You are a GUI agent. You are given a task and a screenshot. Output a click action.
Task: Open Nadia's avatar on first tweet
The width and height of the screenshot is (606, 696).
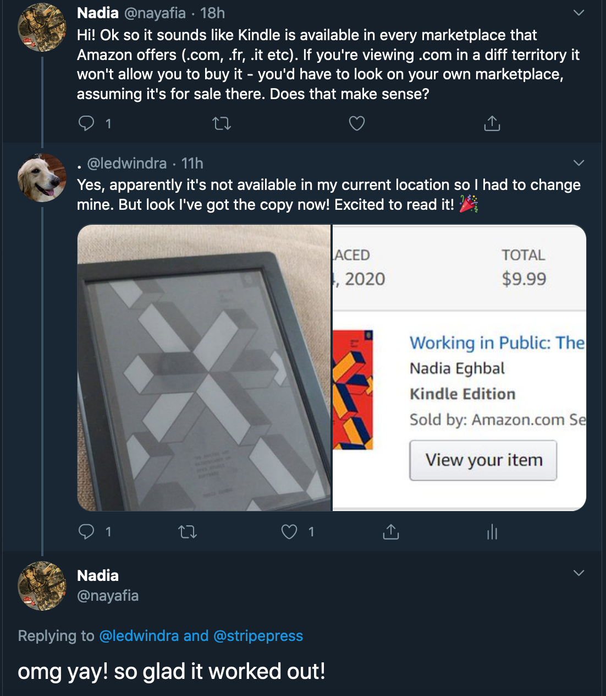[x=42, y=28]
